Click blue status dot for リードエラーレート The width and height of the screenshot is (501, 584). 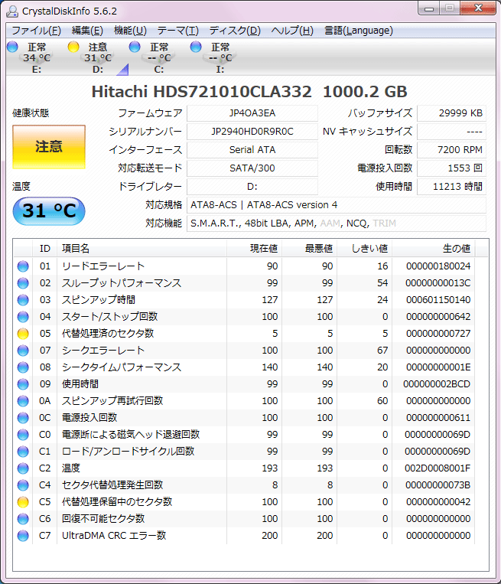23,266
